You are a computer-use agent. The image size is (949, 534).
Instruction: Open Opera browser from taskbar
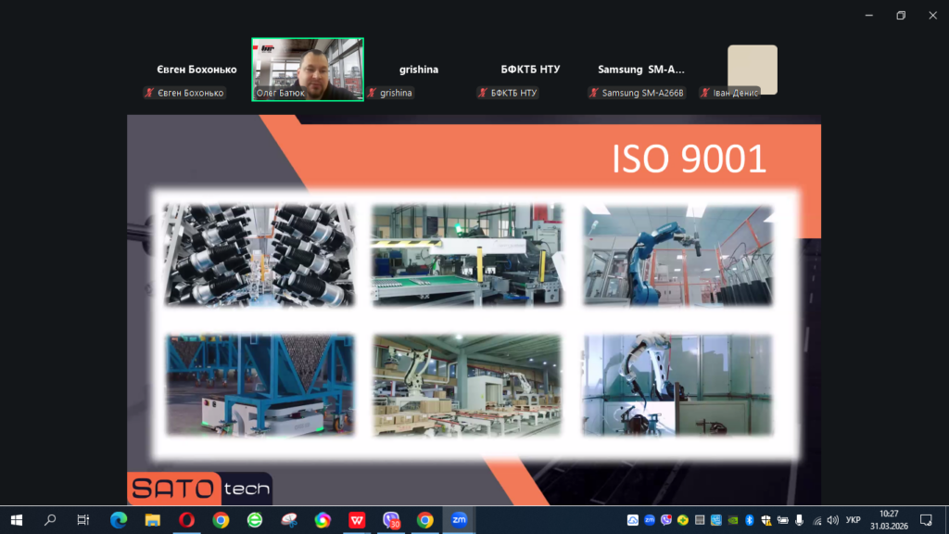pos(186,520)
